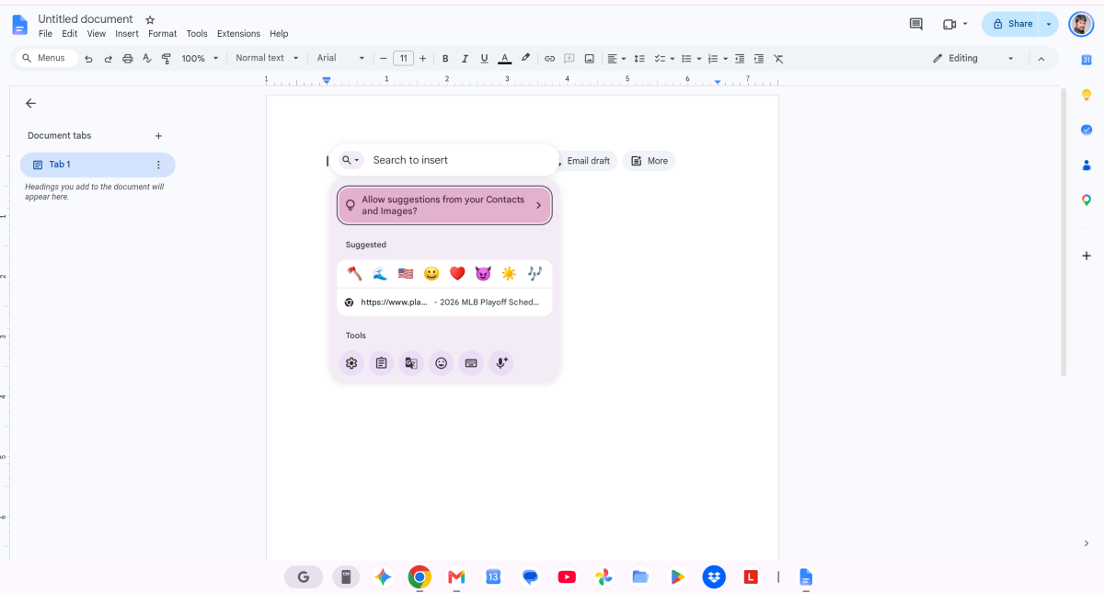Insert an image from toolbar
Viewport: 1104px width, 593px height.
pos(590,58)
